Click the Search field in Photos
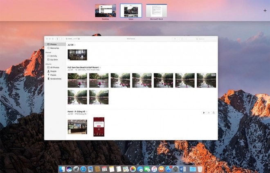Viewport: 270px width, 173px height. click(202, 39)
